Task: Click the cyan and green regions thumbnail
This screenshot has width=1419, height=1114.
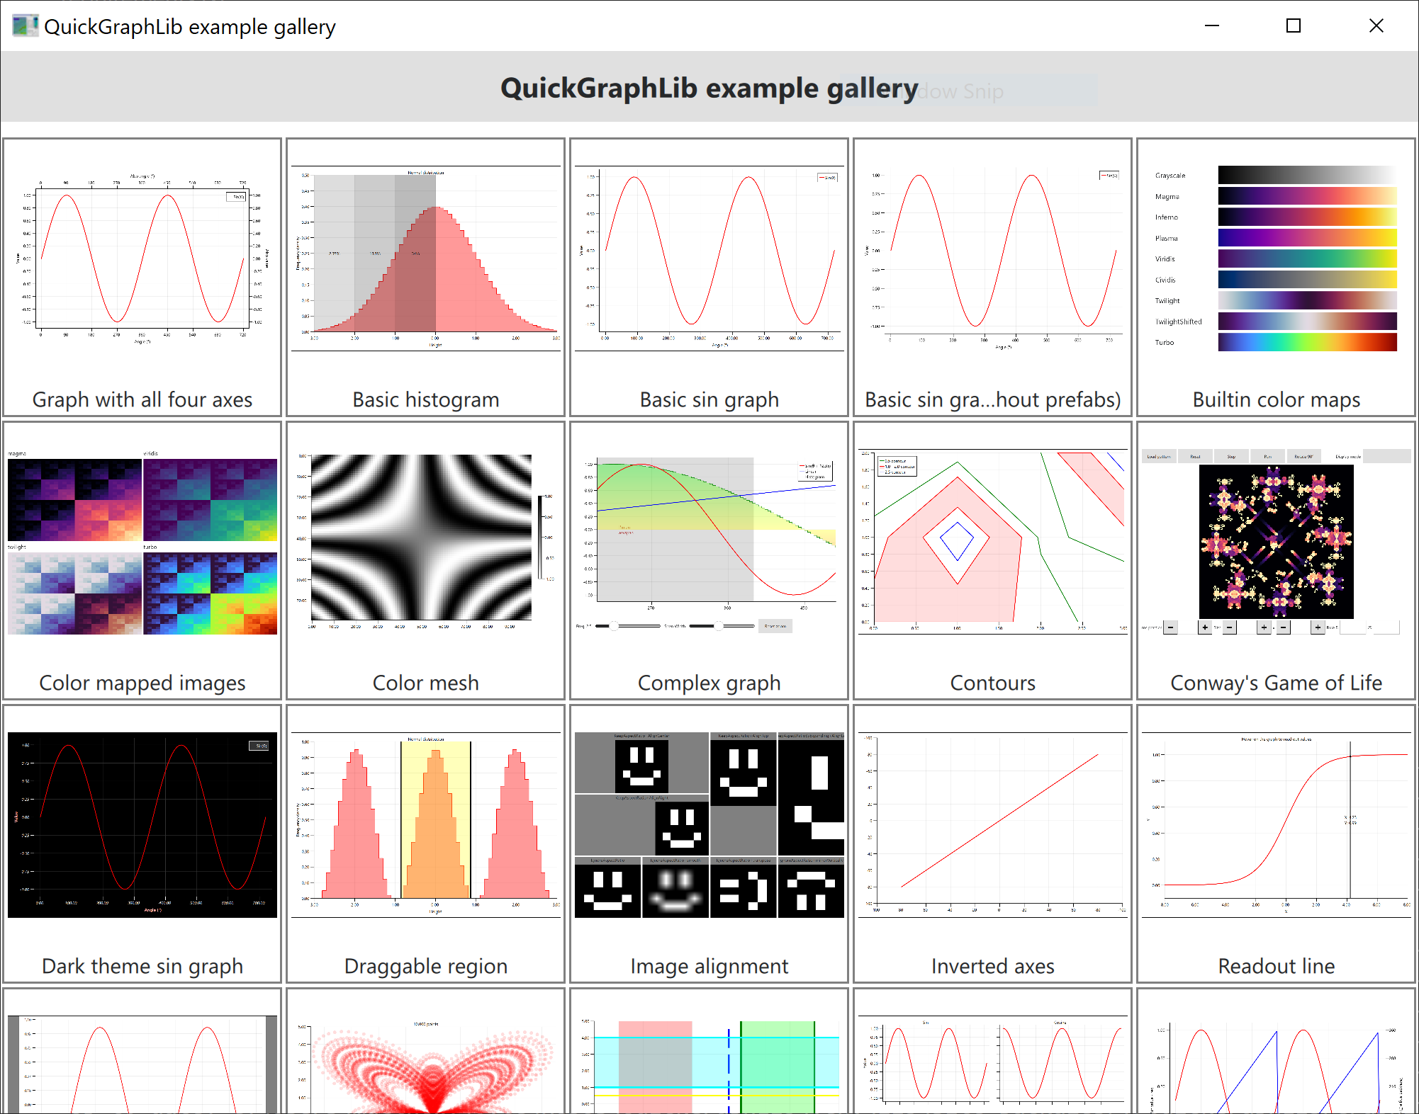Action: [x=709, y=1062]
